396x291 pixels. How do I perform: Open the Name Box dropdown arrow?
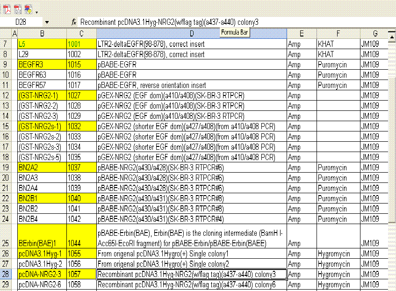pos(47,22)
